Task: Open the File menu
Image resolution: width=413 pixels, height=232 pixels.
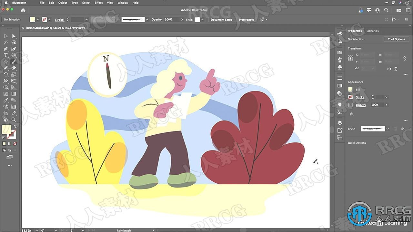Action: 42,3
